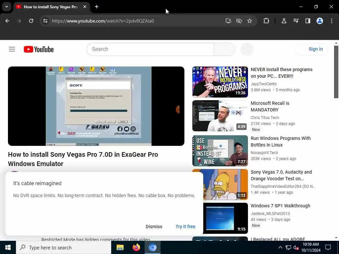
Task: Bookmark this page with star icon
Action: 250,21
